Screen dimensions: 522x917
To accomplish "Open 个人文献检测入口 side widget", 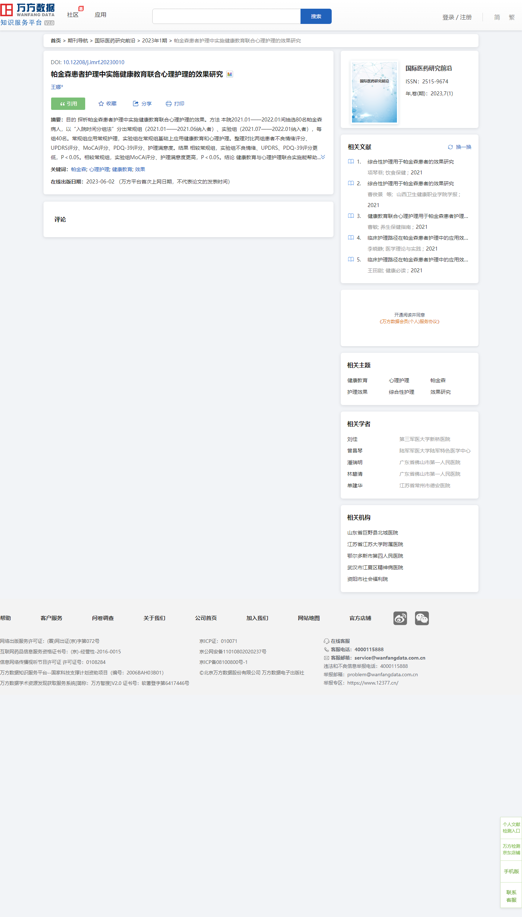I will 511,828.
